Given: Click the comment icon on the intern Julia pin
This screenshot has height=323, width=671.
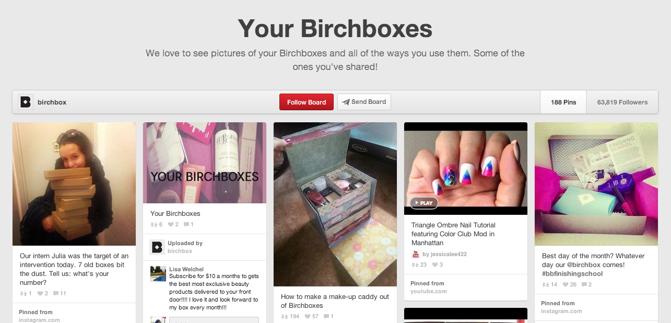Looking at the screenshot, I should click(x=56, y=294).
